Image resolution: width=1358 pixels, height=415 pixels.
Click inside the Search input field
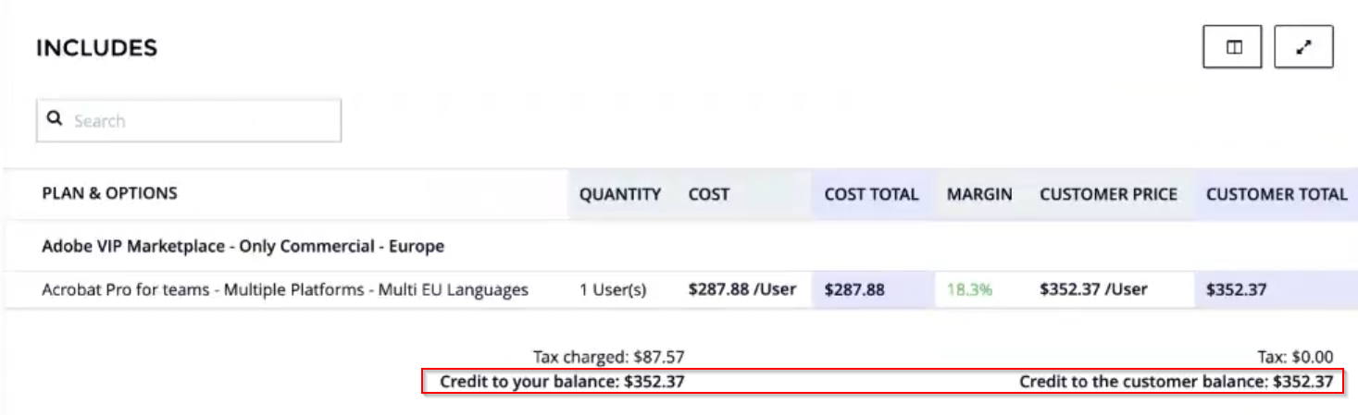point(204,121)
